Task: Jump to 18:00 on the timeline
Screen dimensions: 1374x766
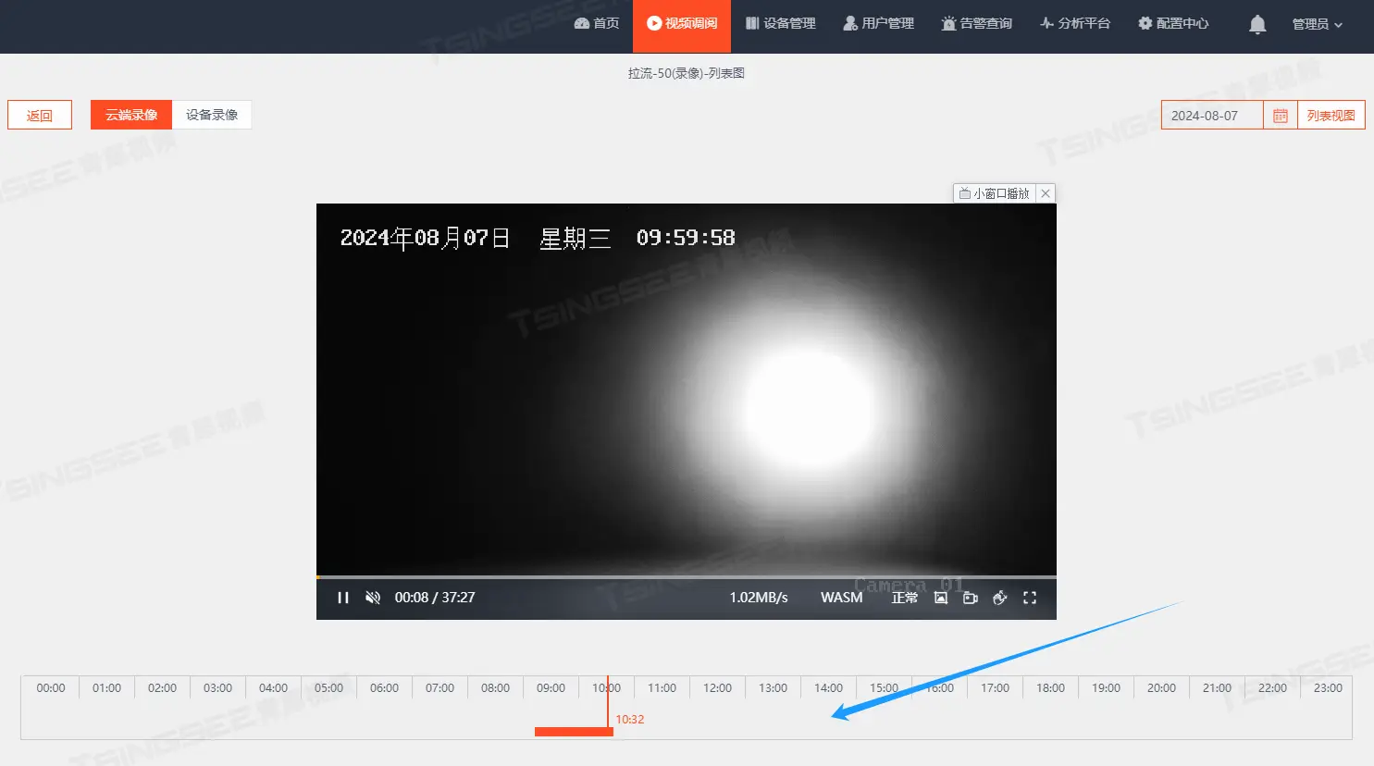Action: (1050, 688)
